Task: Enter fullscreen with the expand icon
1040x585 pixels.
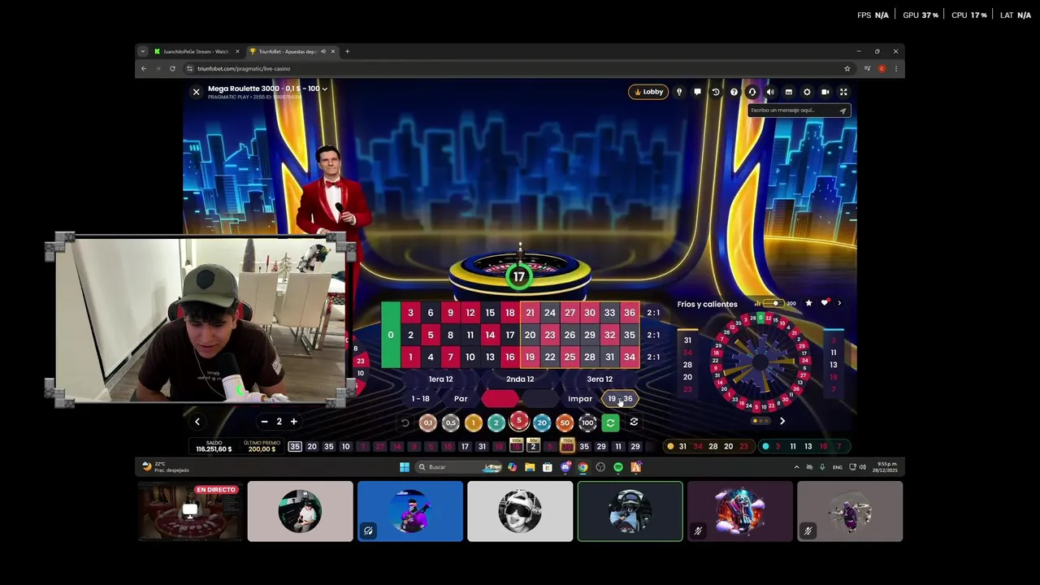Action: click(843, 92)
